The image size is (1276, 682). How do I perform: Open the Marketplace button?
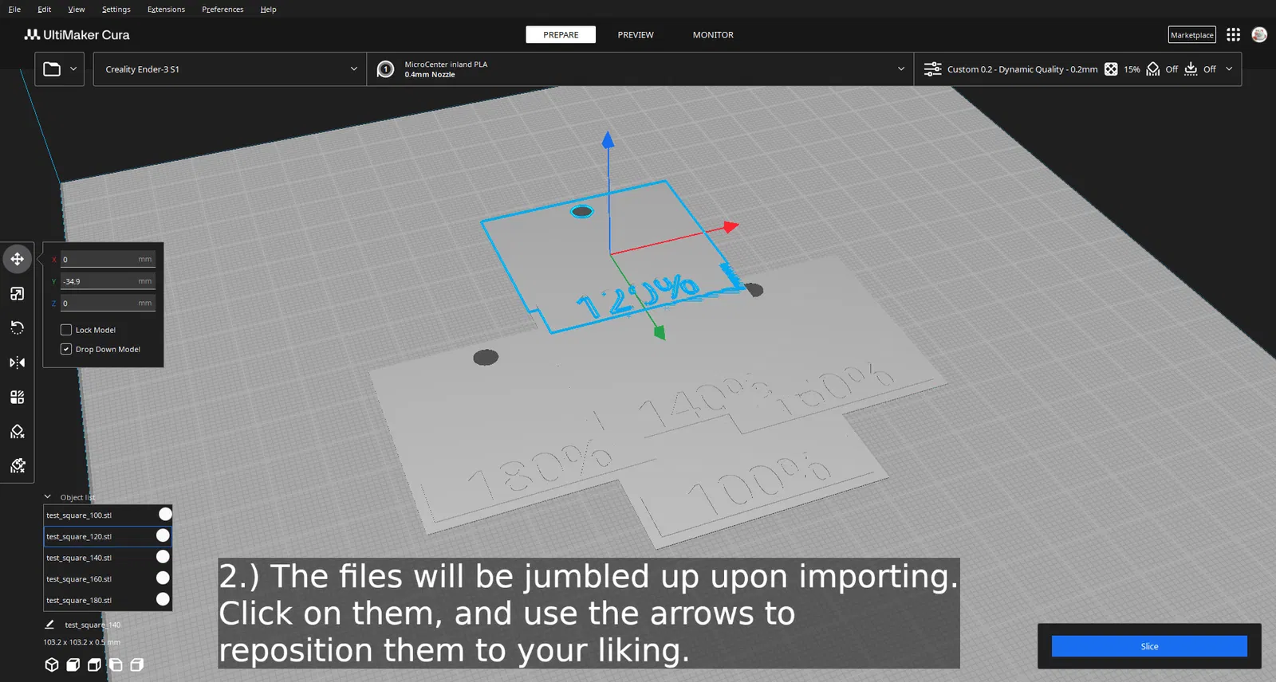tap(1192, 35)
